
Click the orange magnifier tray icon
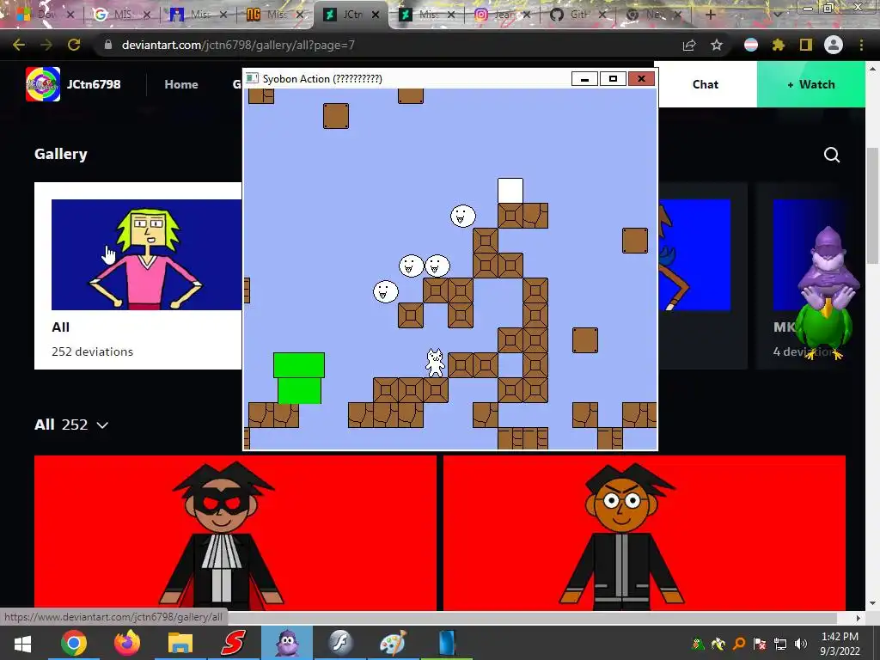coord(739,644)
